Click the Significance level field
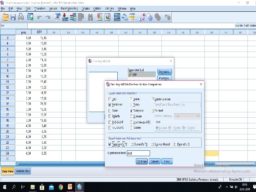This screenshot has width=256, height=192. click(x=138, y=153)
